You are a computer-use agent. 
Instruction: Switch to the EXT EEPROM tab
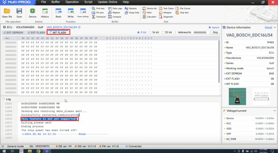click(x=13, y=32)
